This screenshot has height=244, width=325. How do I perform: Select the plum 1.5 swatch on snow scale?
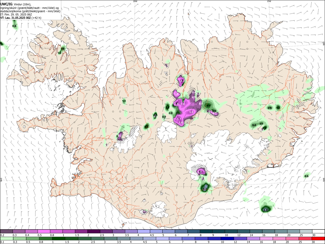pyautogui.click(x=81, y=232)
